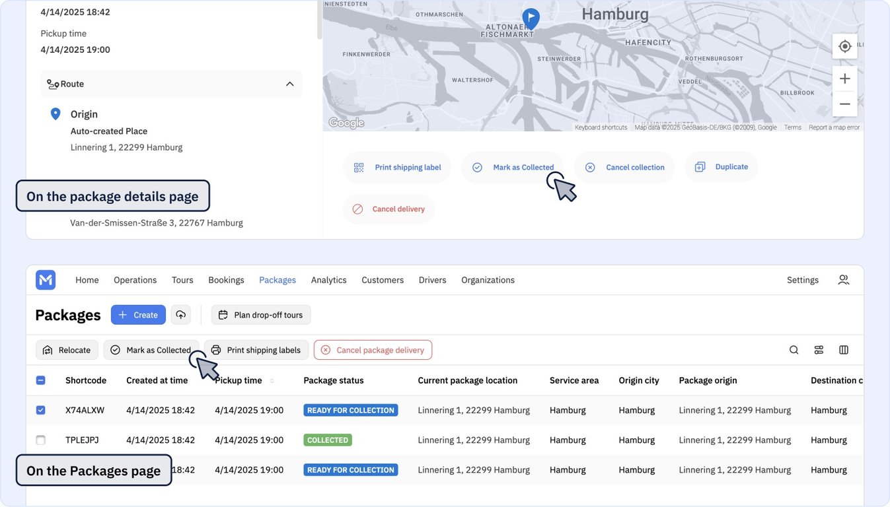Uncheck the X74ALXW row checkbox
Screen dimensions: 890x507
tap(40, 410)
